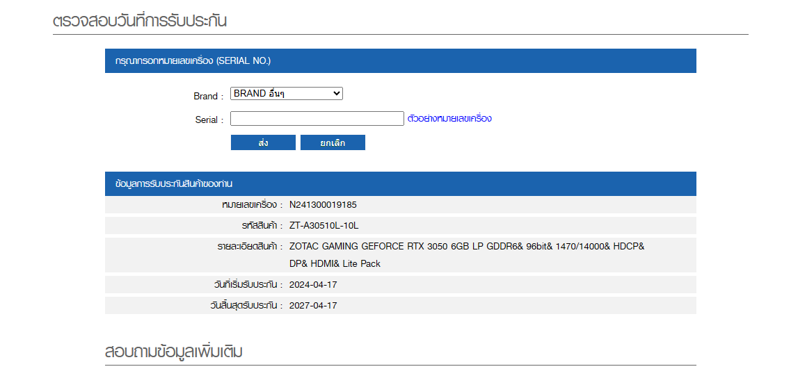This screenshot has height=369, width=798.
Task: Click the รายละเอียดสินค้า row label
Action: 250,247
